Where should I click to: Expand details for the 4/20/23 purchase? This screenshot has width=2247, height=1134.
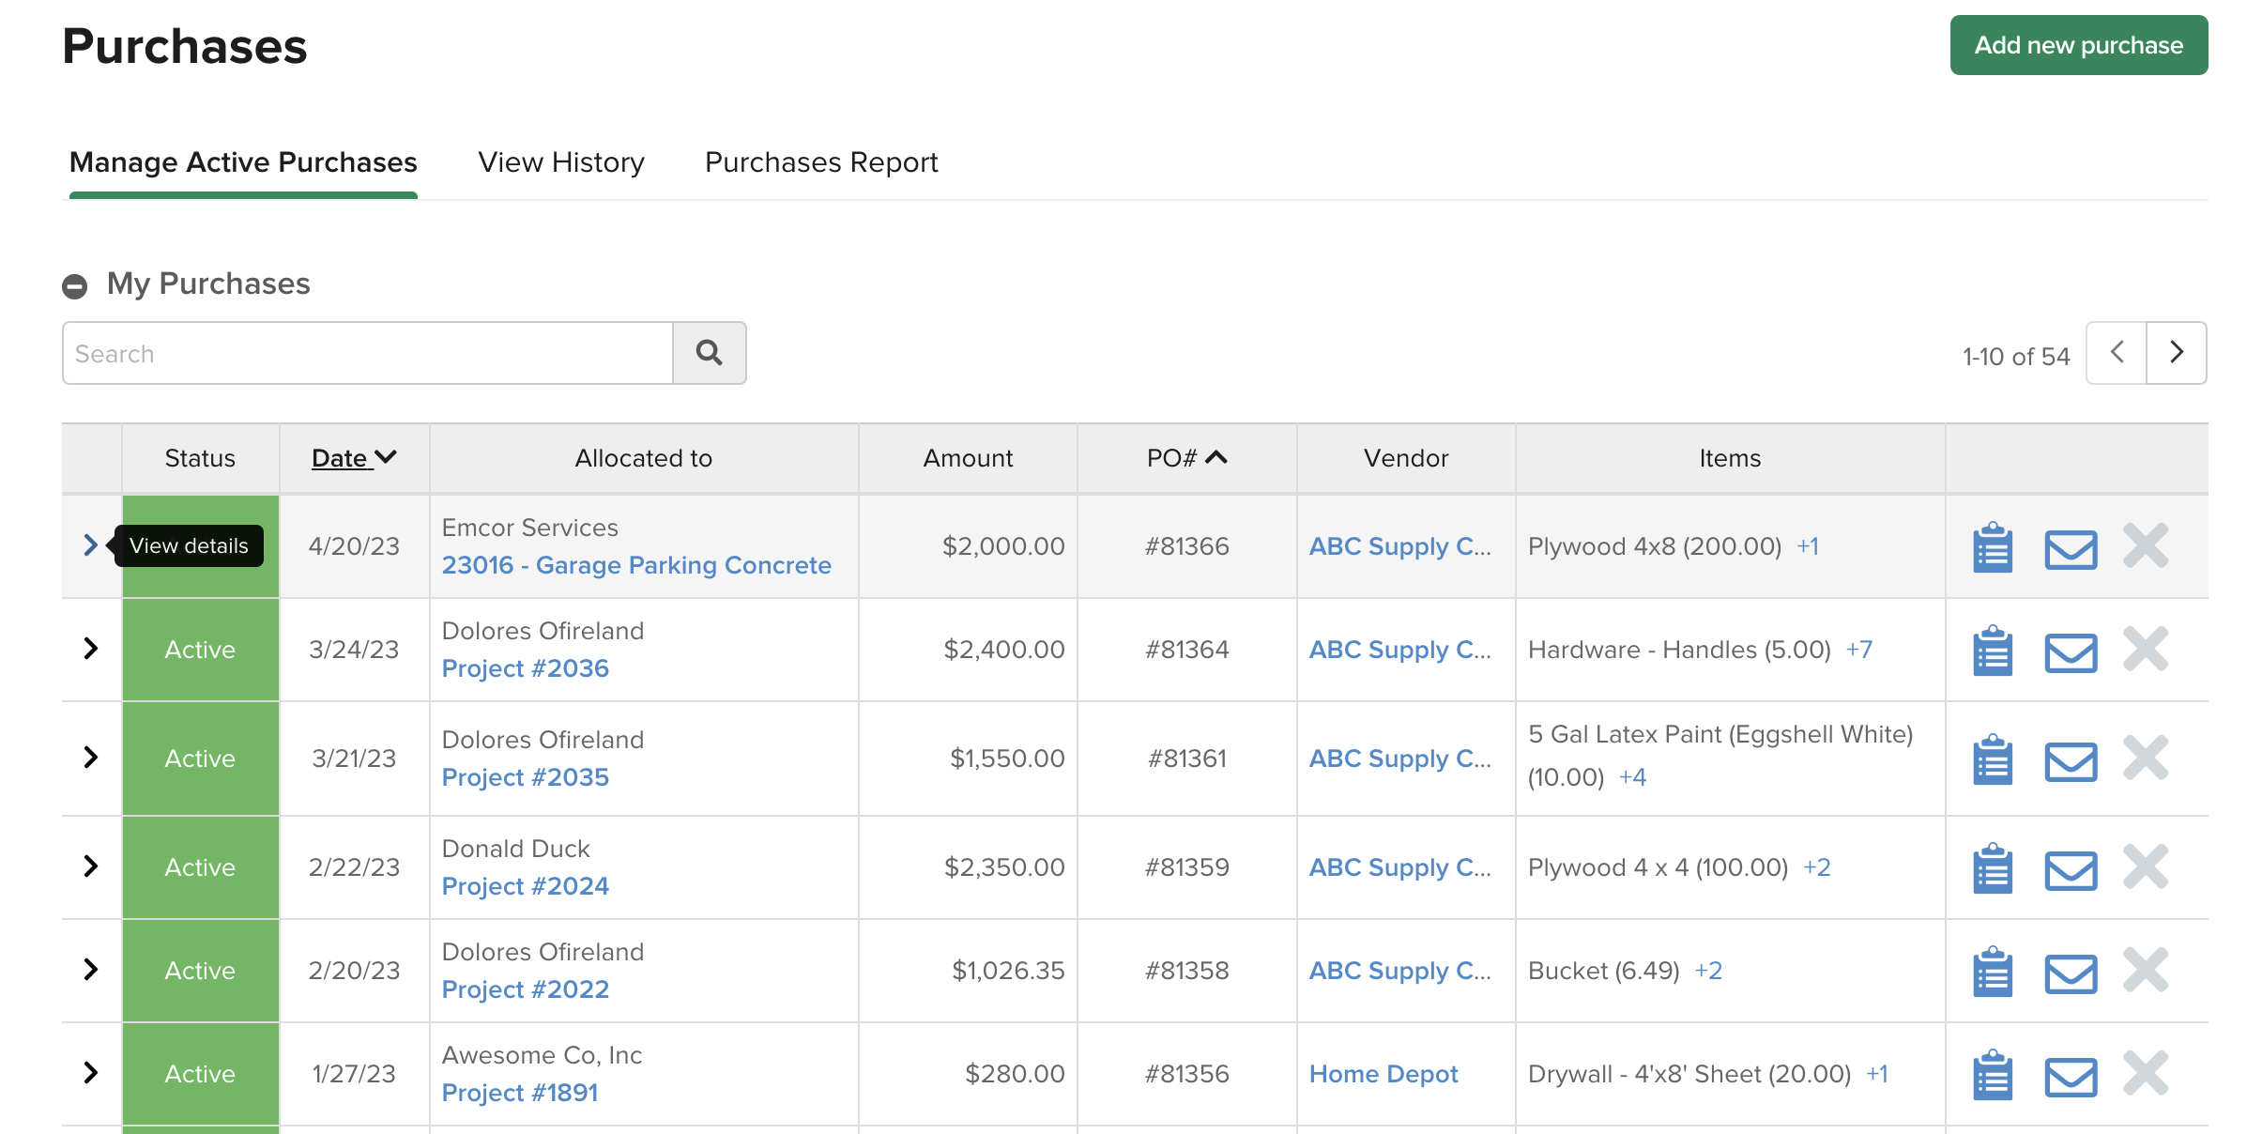(90, 545)
